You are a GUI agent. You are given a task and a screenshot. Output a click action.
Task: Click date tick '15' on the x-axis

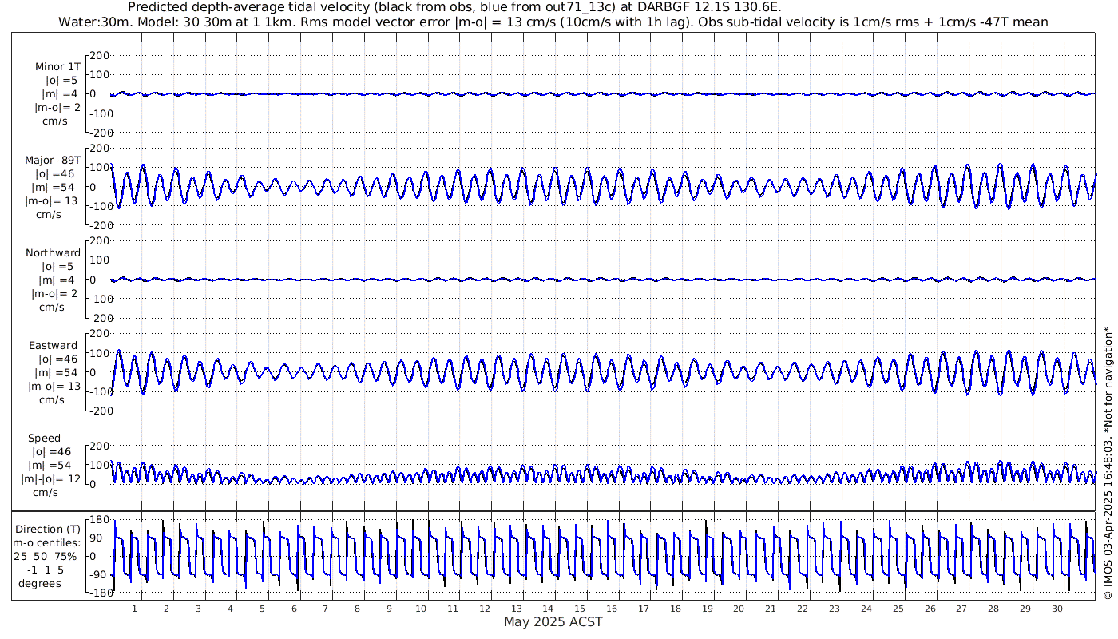click(x=580, y=609)
